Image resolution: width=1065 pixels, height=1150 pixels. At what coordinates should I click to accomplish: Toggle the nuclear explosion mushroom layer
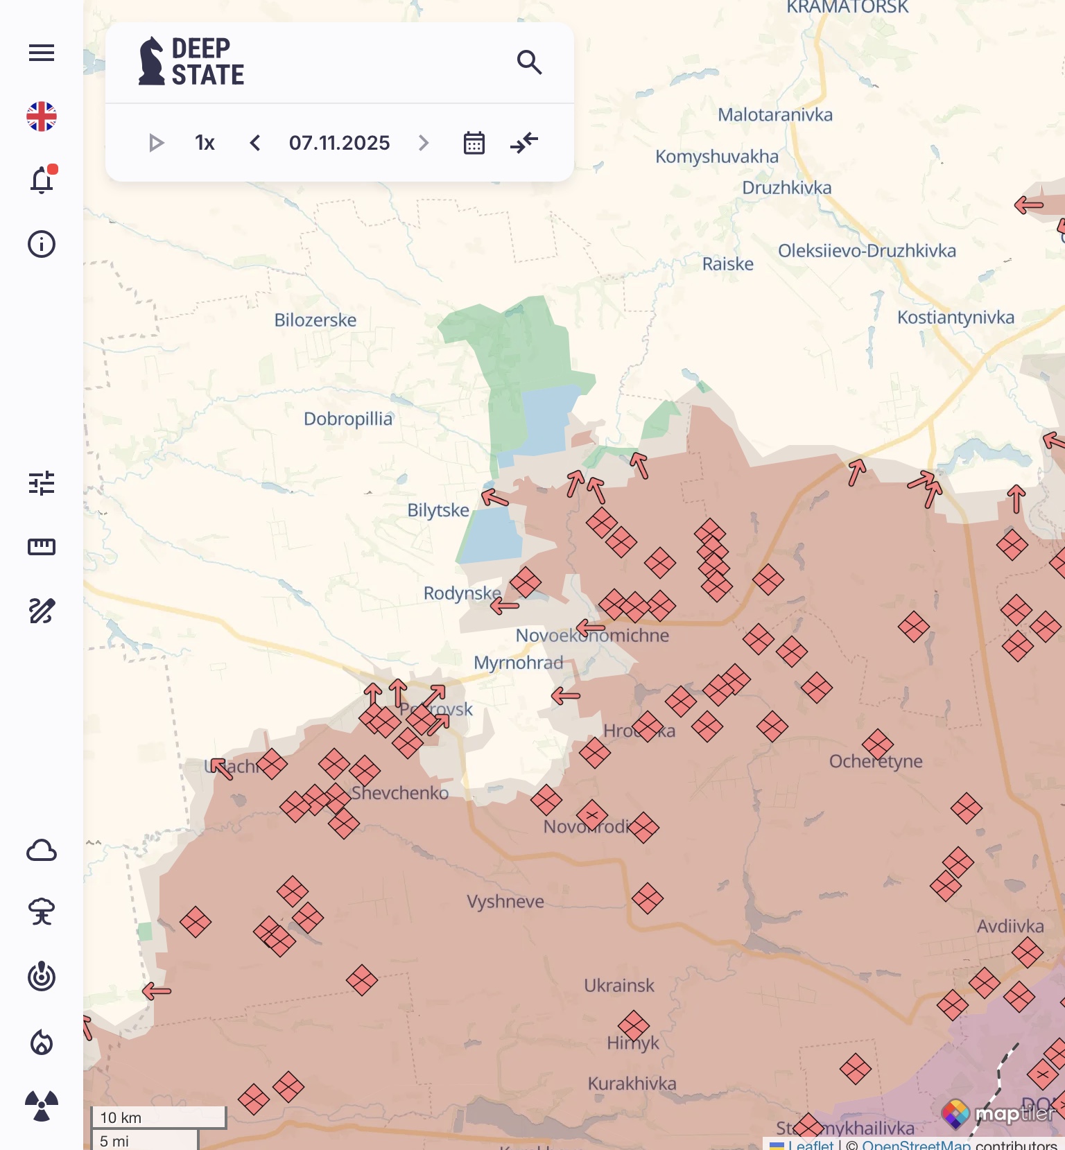[42, 912]
